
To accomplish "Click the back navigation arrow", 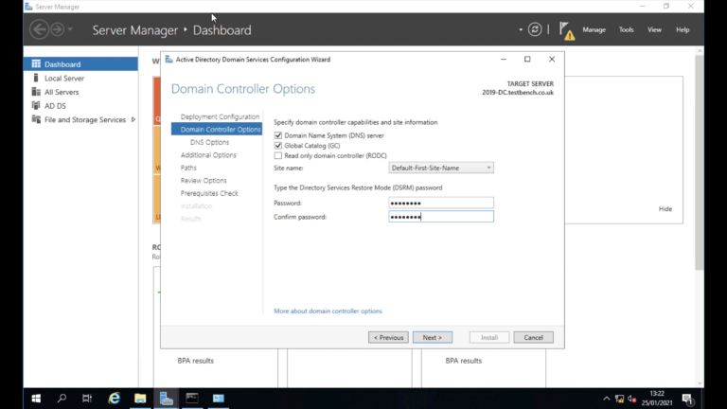I will coord(39,30).
